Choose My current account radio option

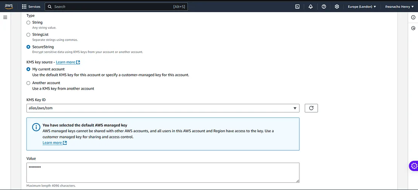pos(28,69)
